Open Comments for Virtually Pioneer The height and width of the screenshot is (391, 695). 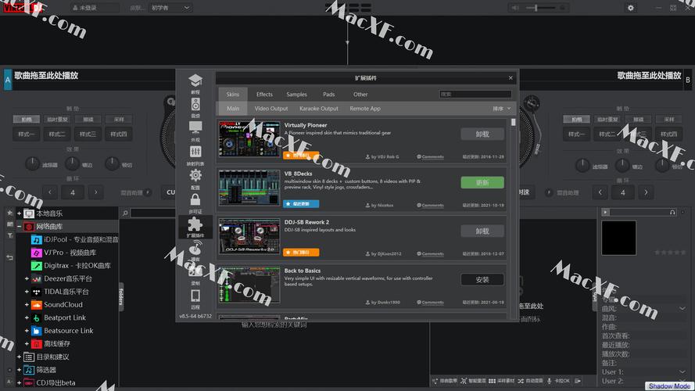(431, 157)
